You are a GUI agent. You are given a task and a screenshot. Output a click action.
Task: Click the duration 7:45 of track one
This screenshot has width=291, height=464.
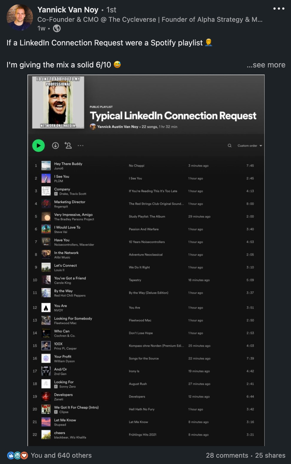pos(250,166)
